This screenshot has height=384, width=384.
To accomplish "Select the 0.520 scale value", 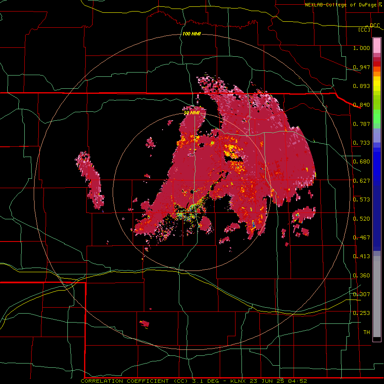I will coord(361,219).
